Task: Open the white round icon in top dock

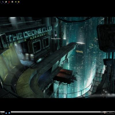Action: [x=12, y=2]
